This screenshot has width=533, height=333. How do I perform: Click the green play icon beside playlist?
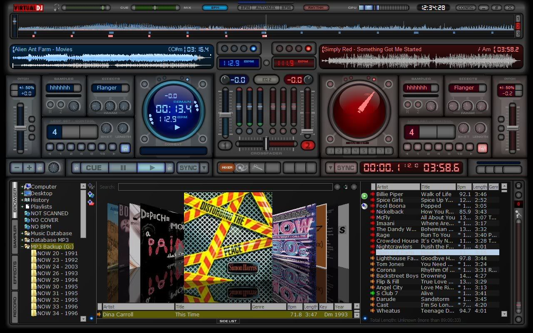click(364, 196)
